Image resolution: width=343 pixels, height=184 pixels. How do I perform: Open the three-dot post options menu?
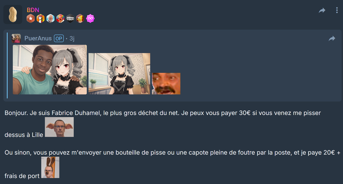(337, 10)
